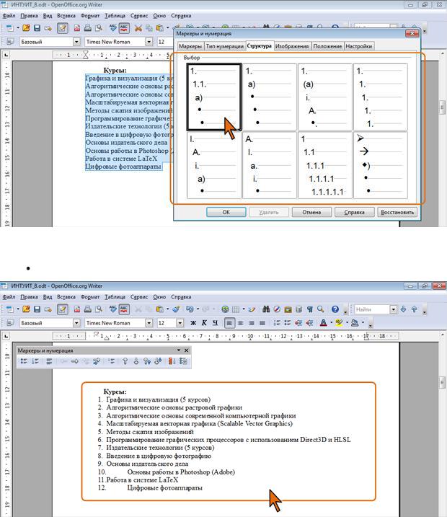The image size is (447, 517).
Task: Select the 1, 1.1, 1.1.1 outline scheme
Action: pos(324,165)
